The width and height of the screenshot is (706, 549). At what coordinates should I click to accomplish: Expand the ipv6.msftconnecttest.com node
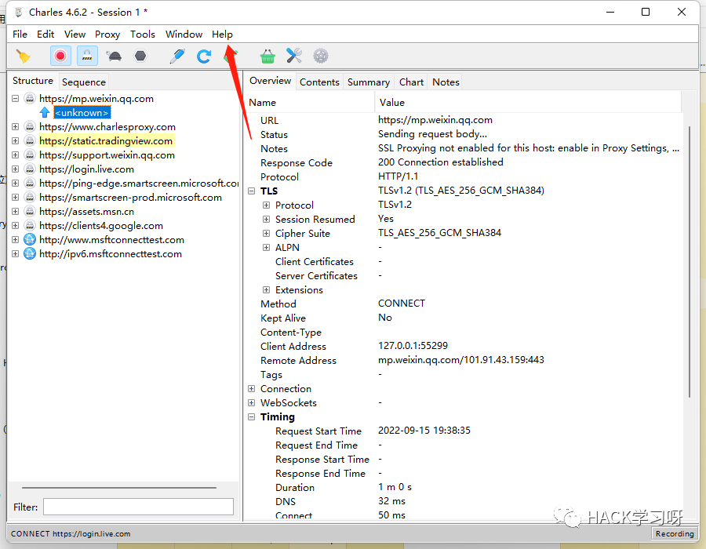[16, 254]
